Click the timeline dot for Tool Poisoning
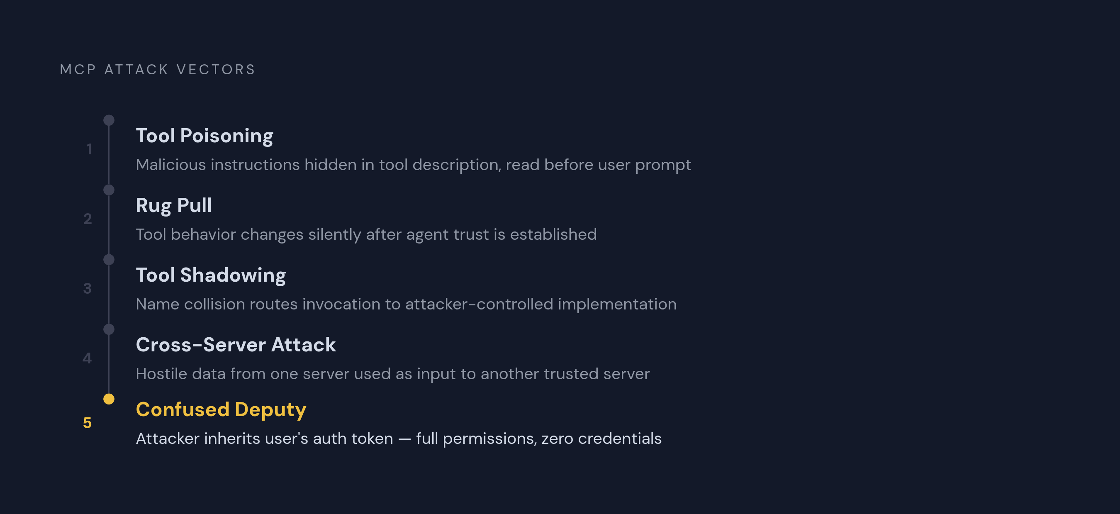Screen dimensions: 1120x514 pyautogui.click(x=109, y=120)
